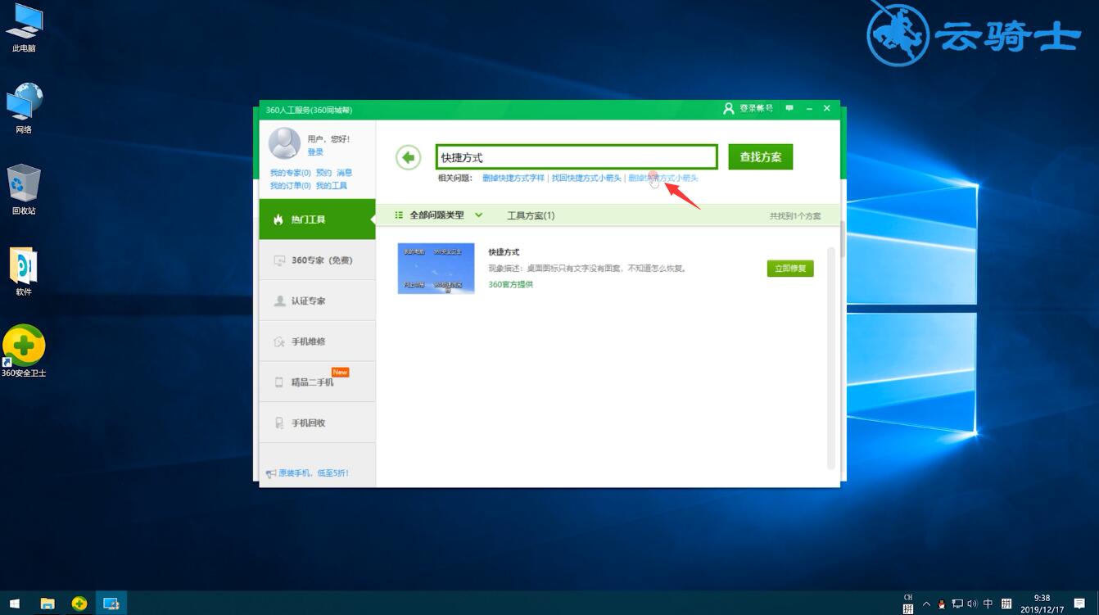
Task: Click the list icon before 全部问题类型
Action: coord(399,215)
